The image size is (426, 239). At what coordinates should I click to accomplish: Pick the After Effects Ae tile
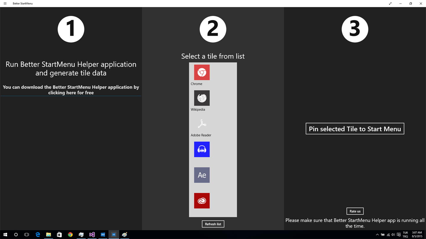[x=202, y=175]
